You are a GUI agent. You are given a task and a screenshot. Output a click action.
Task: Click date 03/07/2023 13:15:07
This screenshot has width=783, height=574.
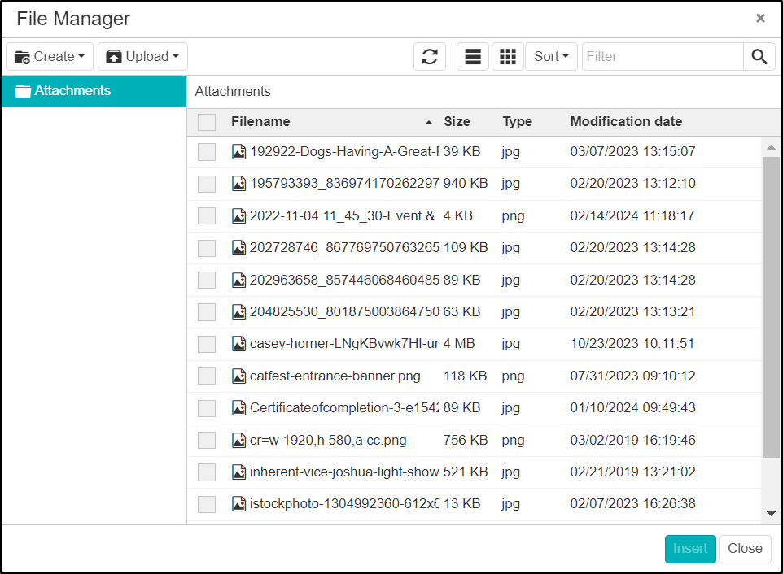632,151
